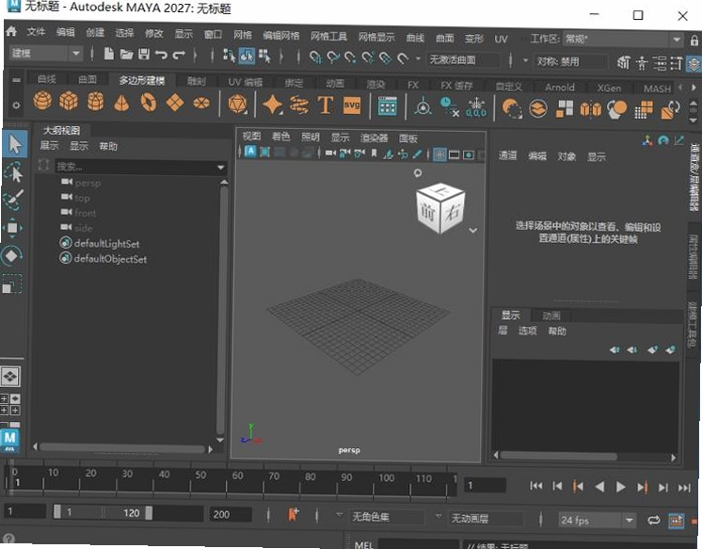This screenshot has width=702, height=549.
Task: Create a polygon disc from shelf
Action: coord(201,104)
